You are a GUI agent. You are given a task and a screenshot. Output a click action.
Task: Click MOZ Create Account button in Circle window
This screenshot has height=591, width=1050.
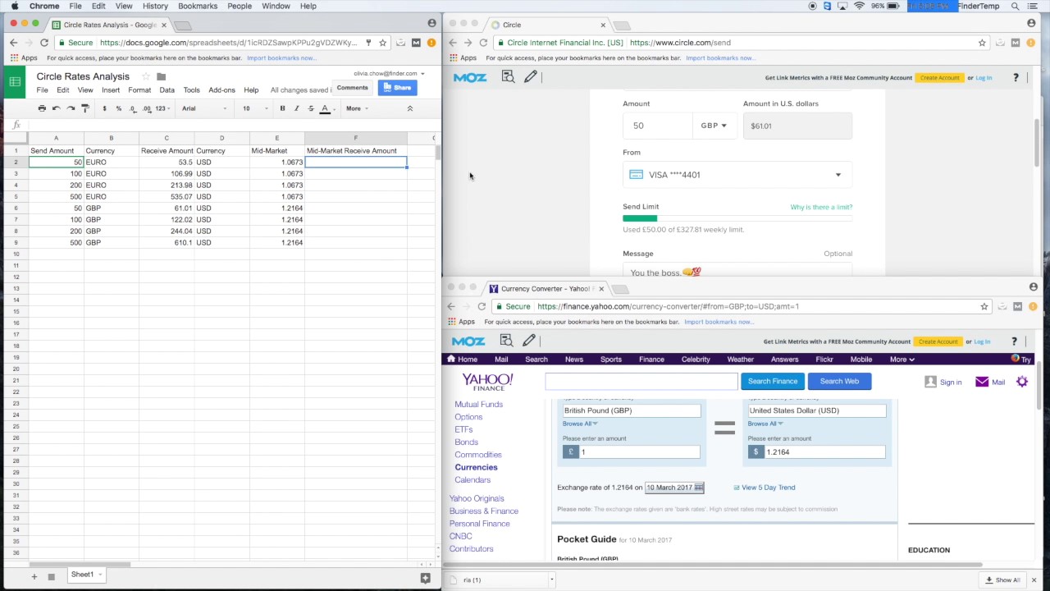click(939, 77)
